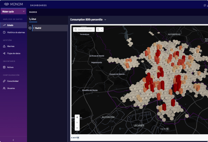Open the Estado trend icon
Screen dimensions: 208x142
coord(4,25)
